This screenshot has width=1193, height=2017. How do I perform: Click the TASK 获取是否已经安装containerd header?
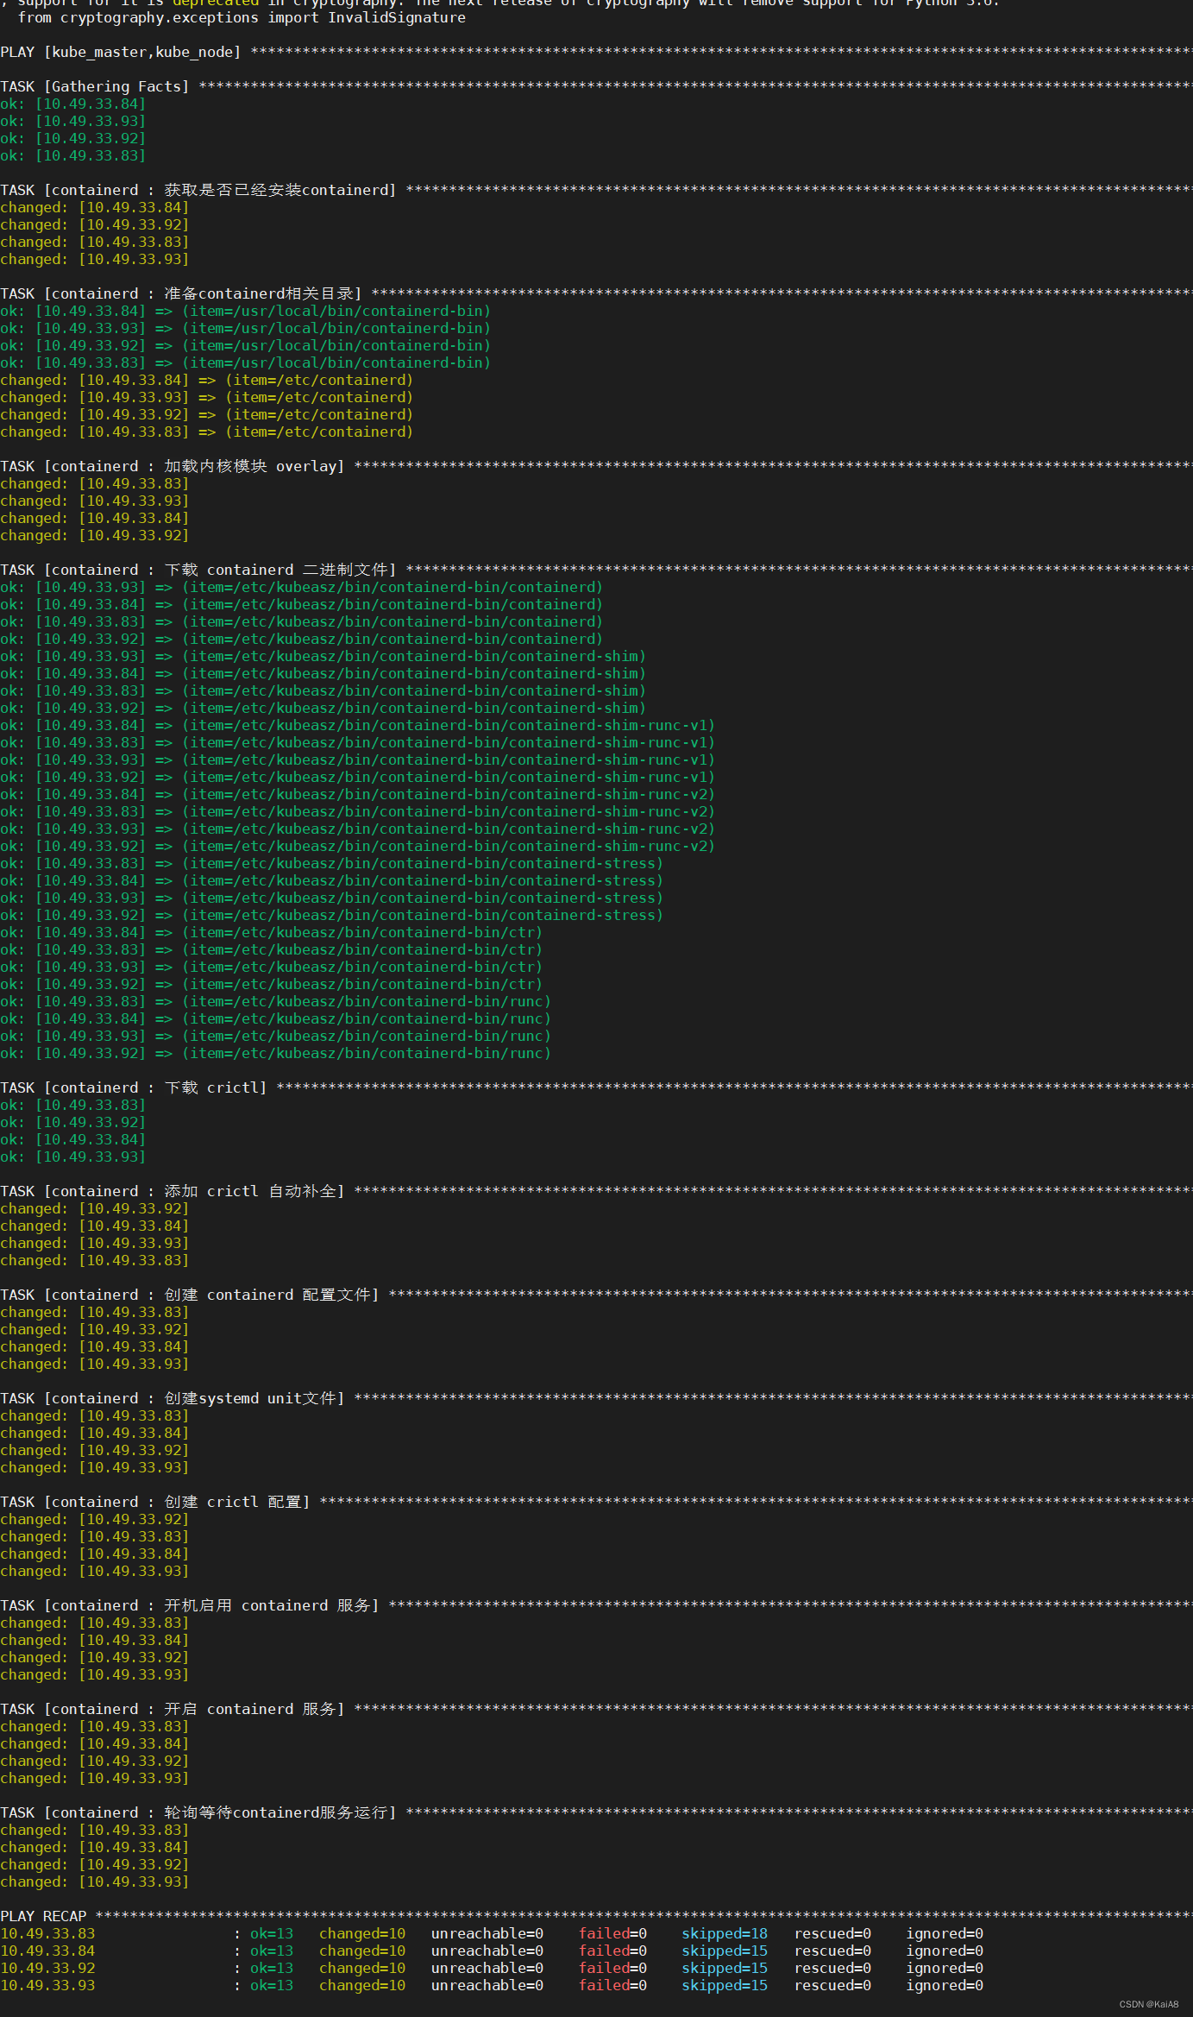click(x=596, y=190)
